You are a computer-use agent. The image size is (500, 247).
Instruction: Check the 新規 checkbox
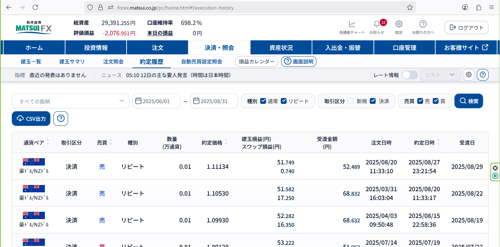coord(351,101)
